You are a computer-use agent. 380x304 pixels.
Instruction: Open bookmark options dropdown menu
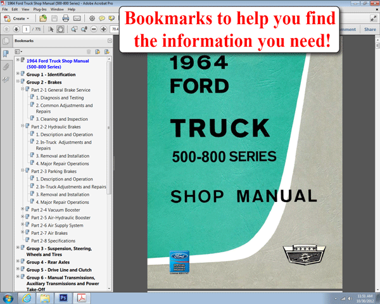(18, 52)
